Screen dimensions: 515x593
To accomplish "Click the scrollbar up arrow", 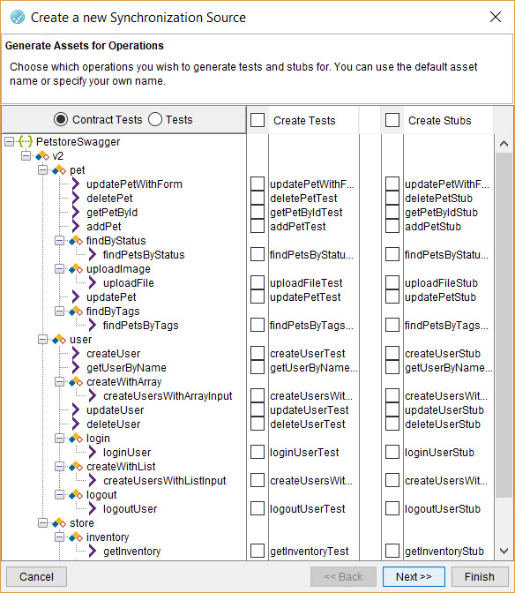I will 504,144.
